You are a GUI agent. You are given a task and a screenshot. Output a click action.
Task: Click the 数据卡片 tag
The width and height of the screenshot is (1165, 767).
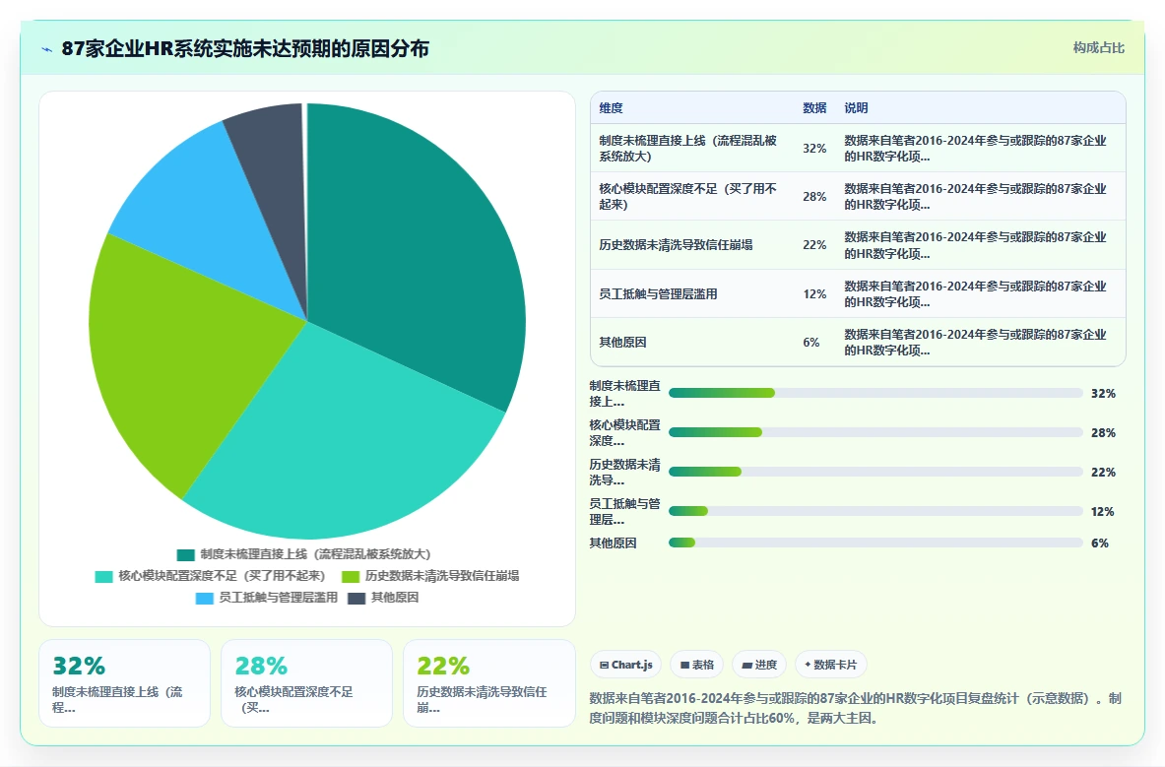830,665
